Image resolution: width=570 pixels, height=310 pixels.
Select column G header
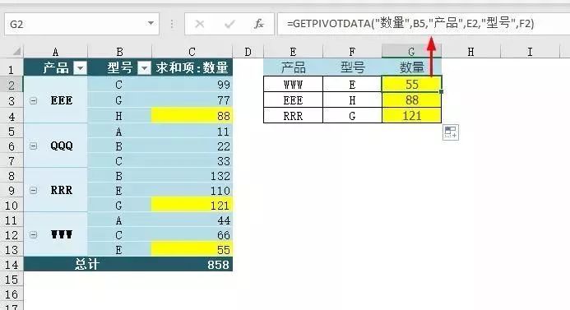[411, 52]
